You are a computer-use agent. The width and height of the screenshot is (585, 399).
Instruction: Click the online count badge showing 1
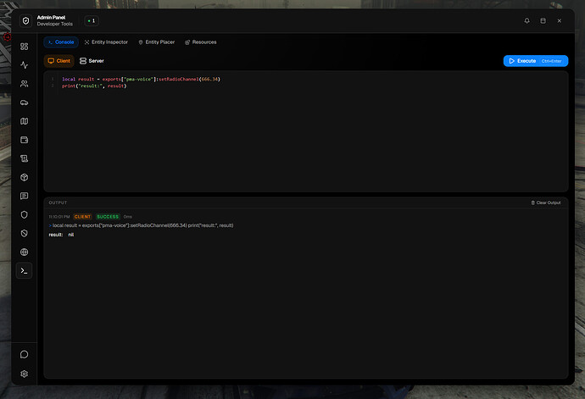pos(92,21)
